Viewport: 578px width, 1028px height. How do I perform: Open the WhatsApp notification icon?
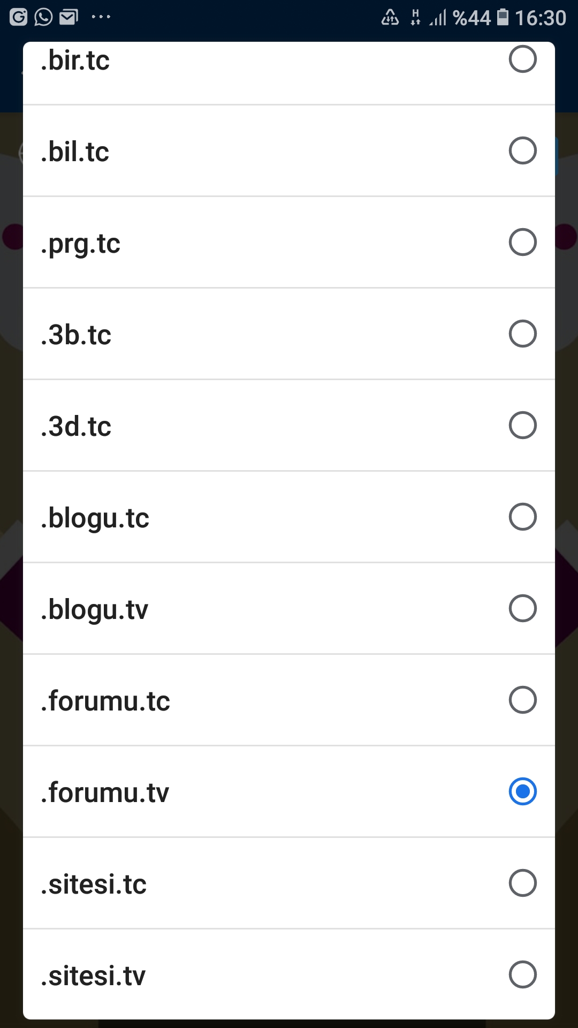(43, 17)
